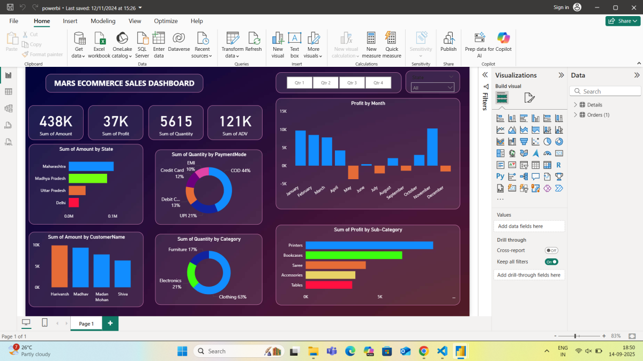Insert a New visual
The height and width of the screenshot is (361, 643).
(278, 39)
